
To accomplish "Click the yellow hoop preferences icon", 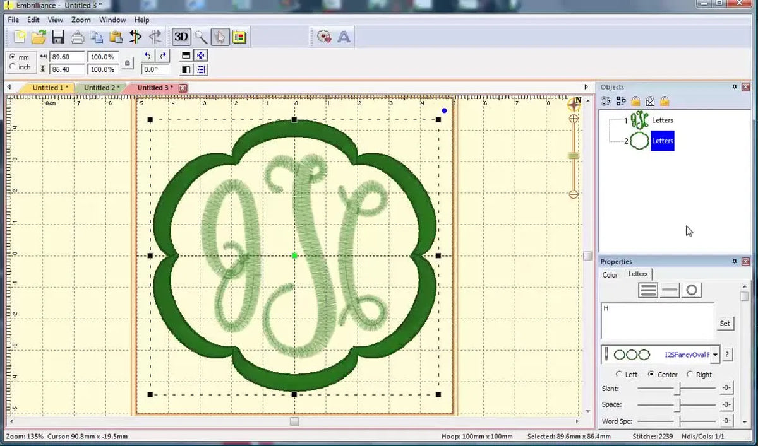I will tap(239, 37).
